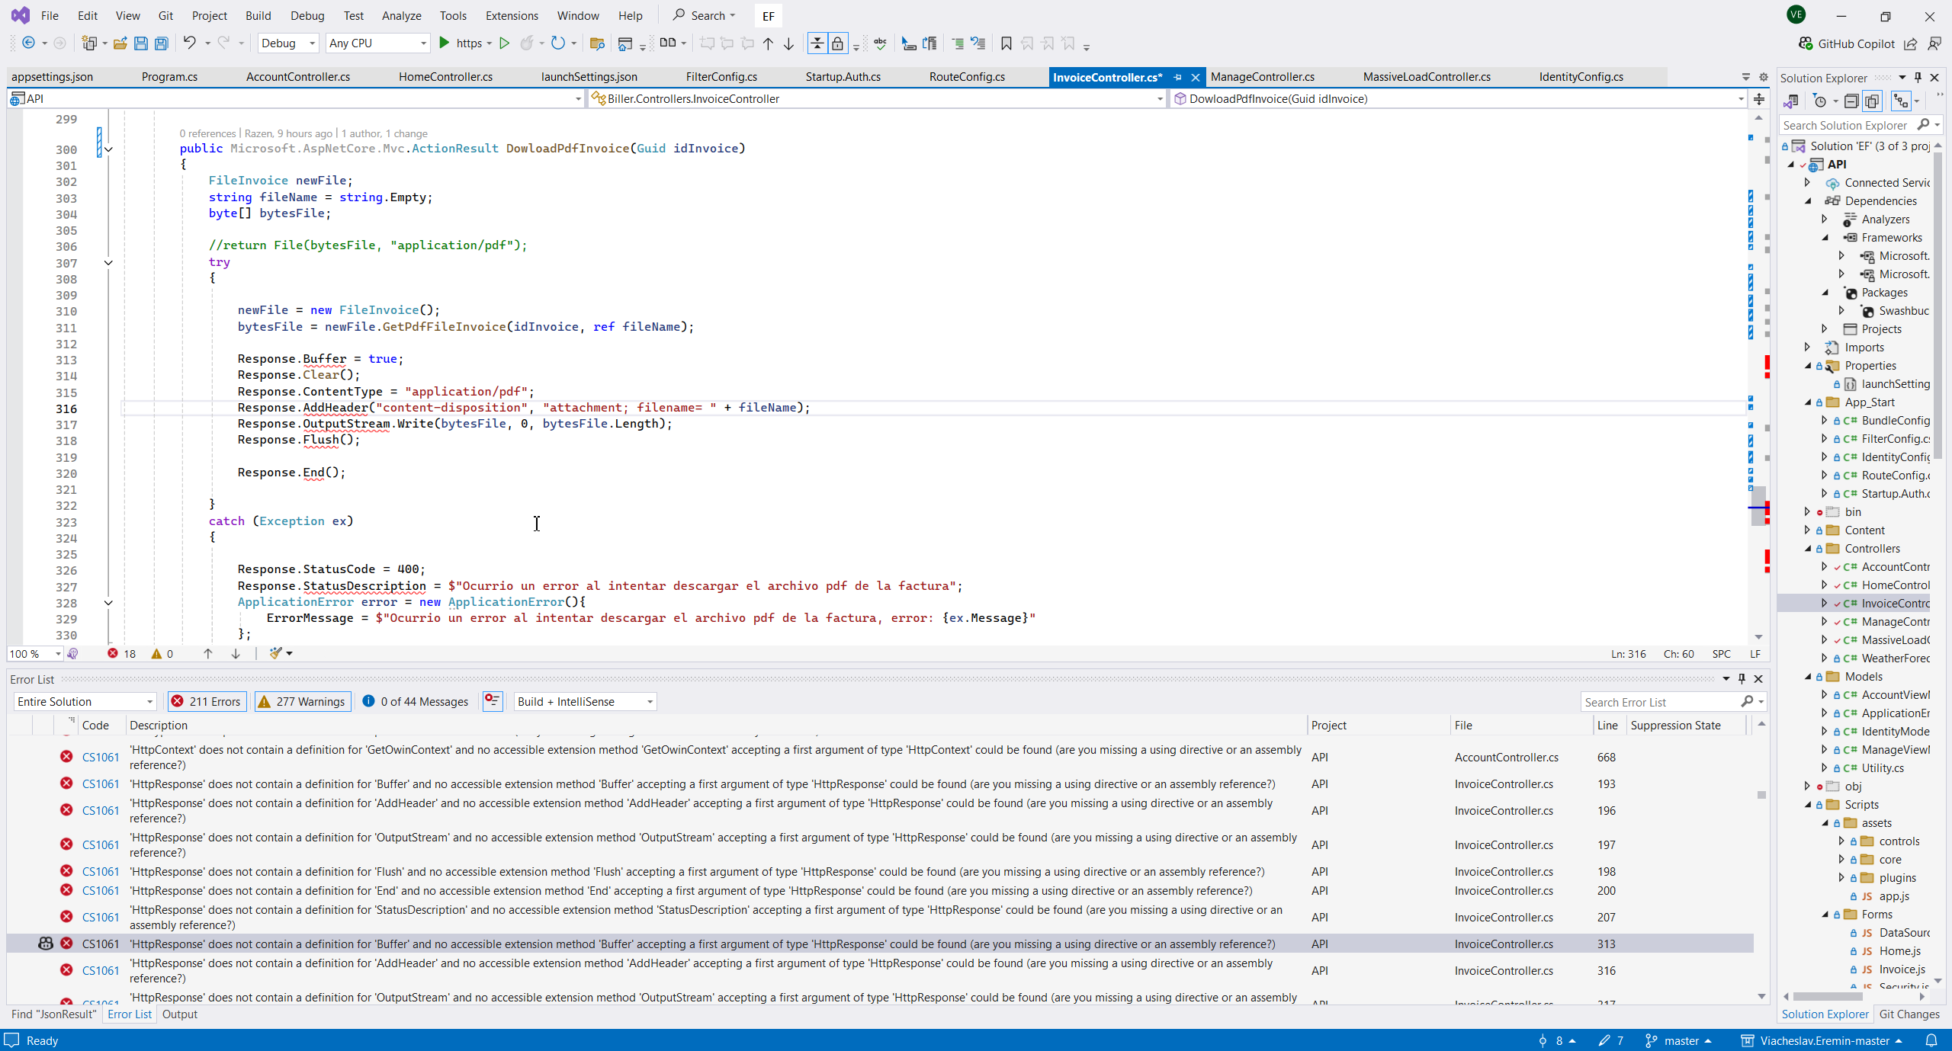Expand the Dependencies node in Solution Explorer
The image size is (1952, 1051).
(x=1809, y=200)
